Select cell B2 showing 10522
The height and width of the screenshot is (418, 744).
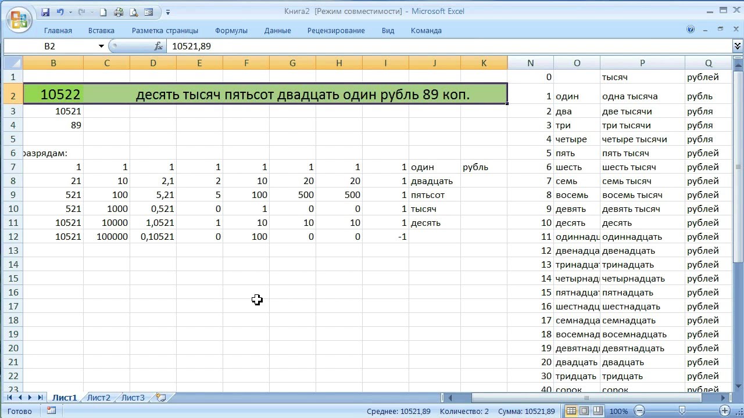(53, 94)
